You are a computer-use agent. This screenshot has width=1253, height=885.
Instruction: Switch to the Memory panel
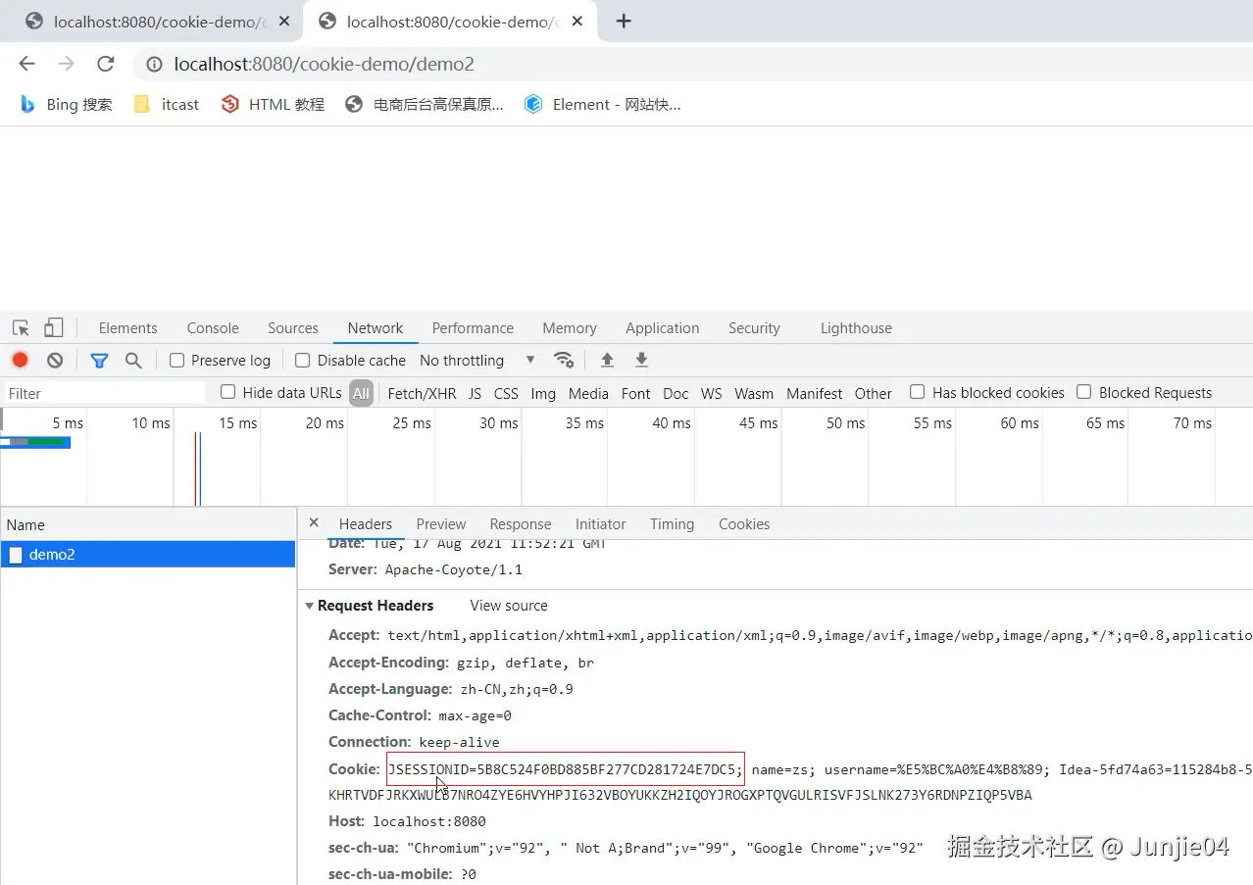tap(570, 328)
